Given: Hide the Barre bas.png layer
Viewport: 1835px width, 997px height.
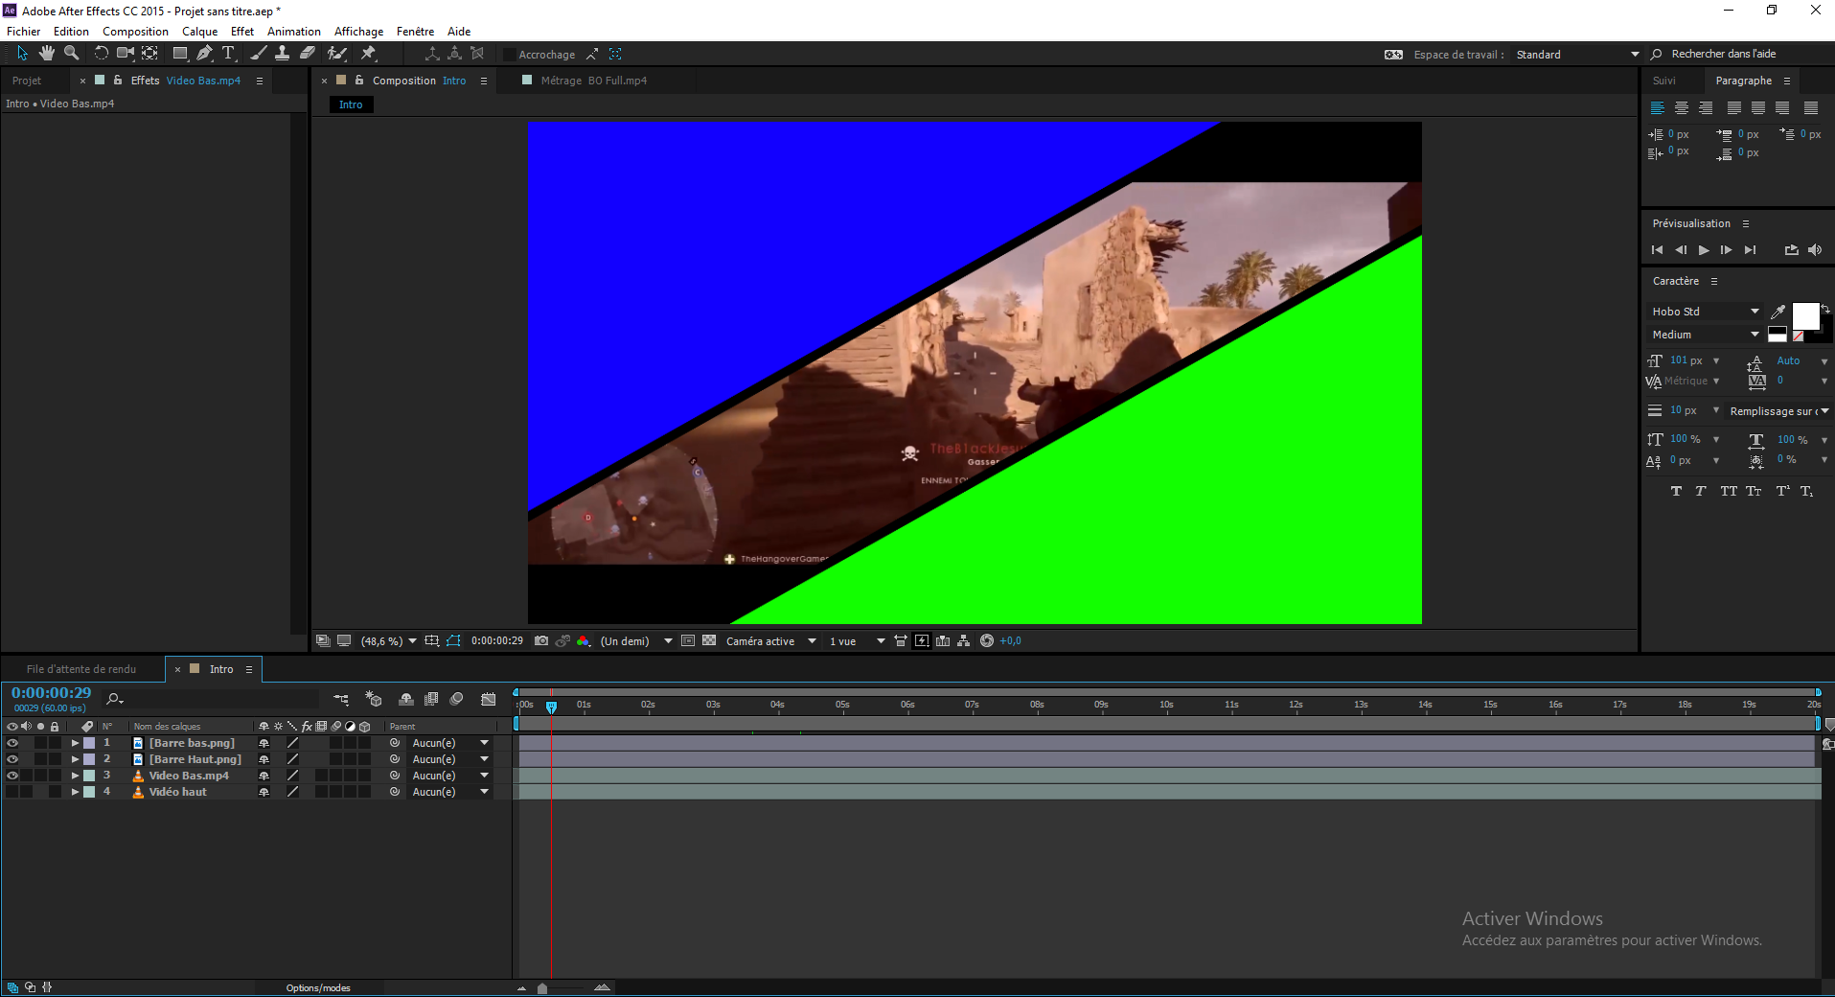Looking at the screenshot, I should pyautogui.click(x=12, y=743).
